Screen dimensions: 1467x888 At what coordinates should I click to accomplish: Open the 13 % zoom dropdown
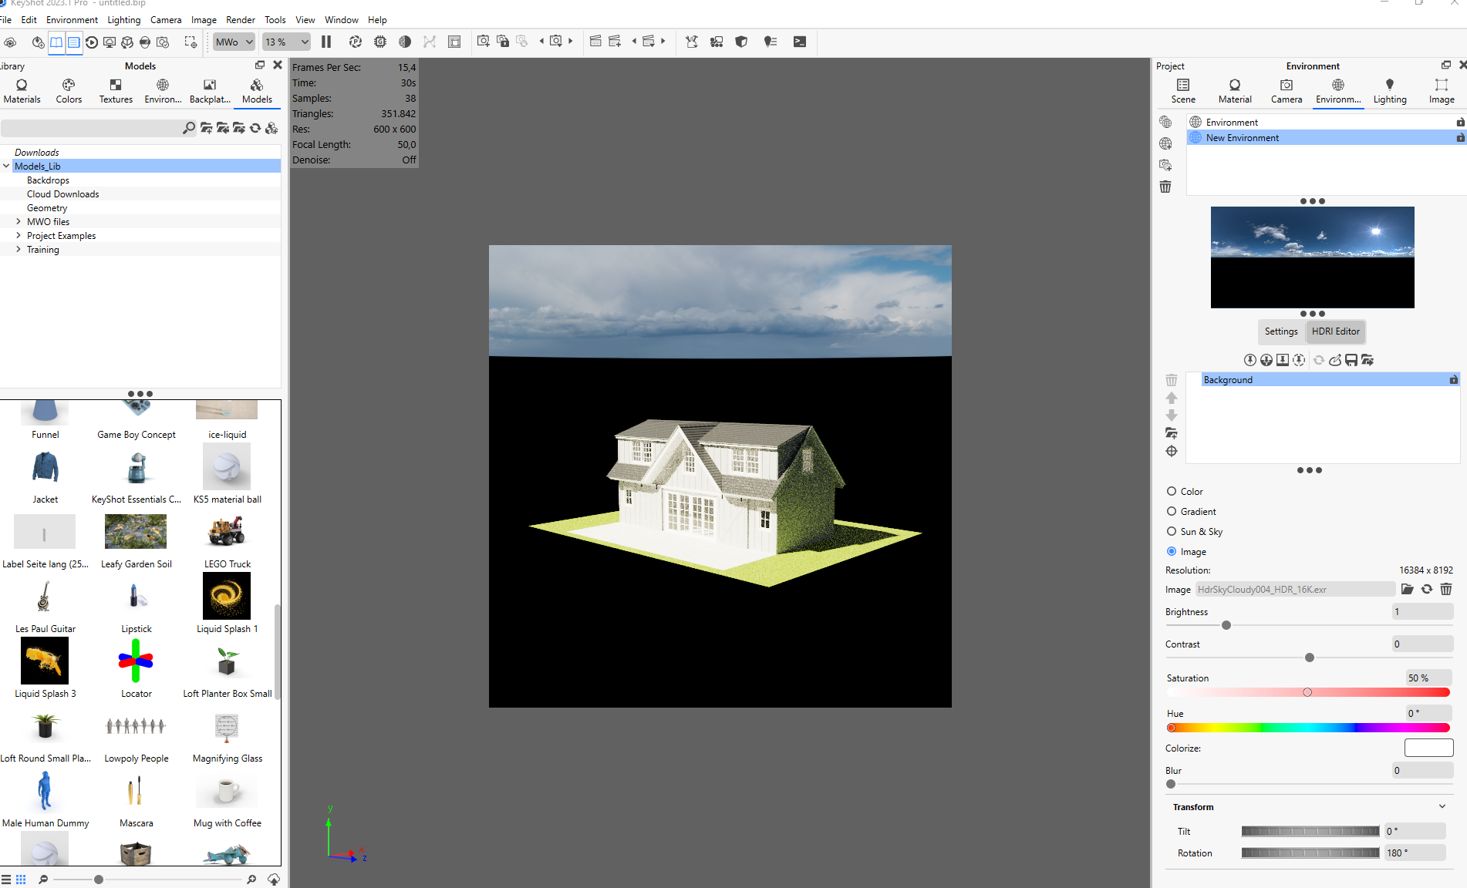(287, 42)
